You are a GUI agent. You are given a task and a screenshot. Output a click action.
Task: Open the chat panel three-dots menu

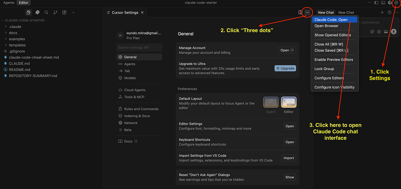tap(397, 12)
